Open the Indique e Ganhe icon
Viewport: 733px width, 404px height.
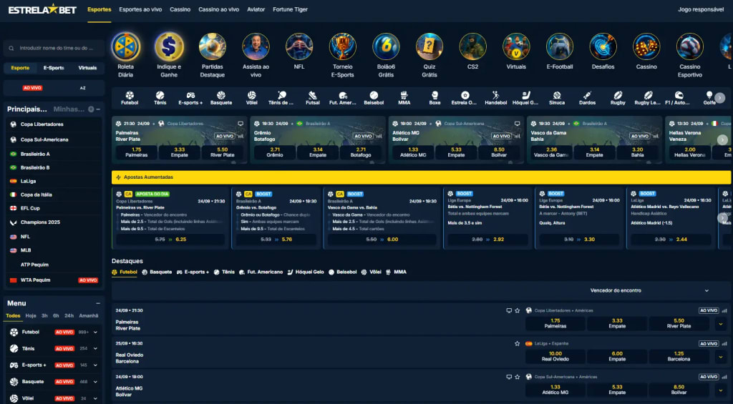(x=169, y=46)
